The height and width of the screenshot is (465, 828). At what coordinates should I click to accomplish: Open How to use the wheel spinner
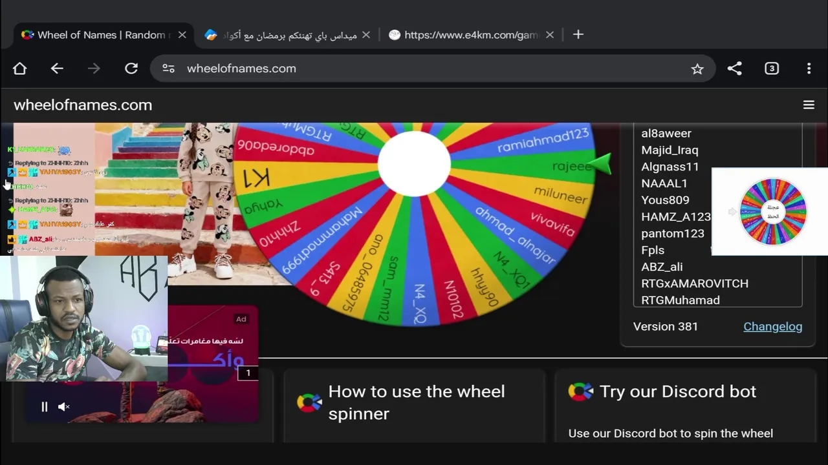(x=416, y=402)
